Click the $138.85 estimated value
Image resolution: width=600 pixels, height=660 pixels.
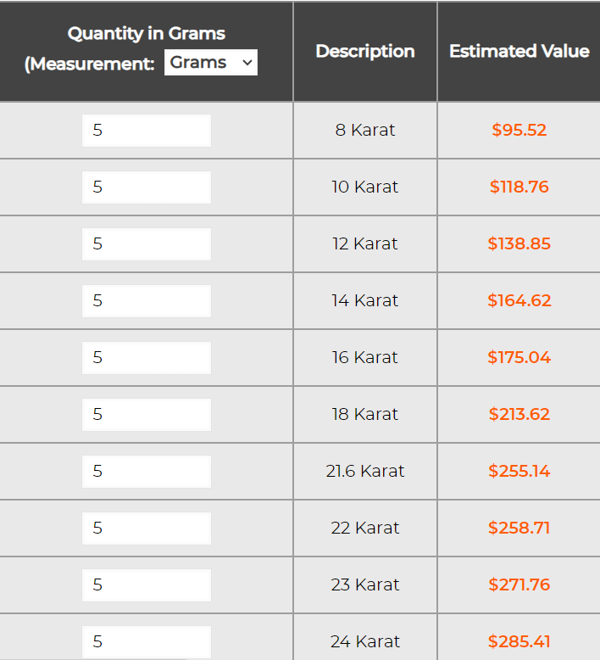pos(519,243)
